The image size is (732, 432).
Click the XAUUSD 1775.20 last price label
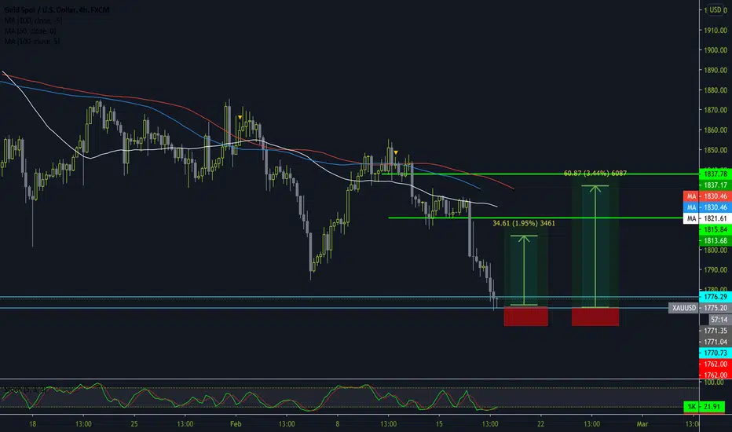700,308
